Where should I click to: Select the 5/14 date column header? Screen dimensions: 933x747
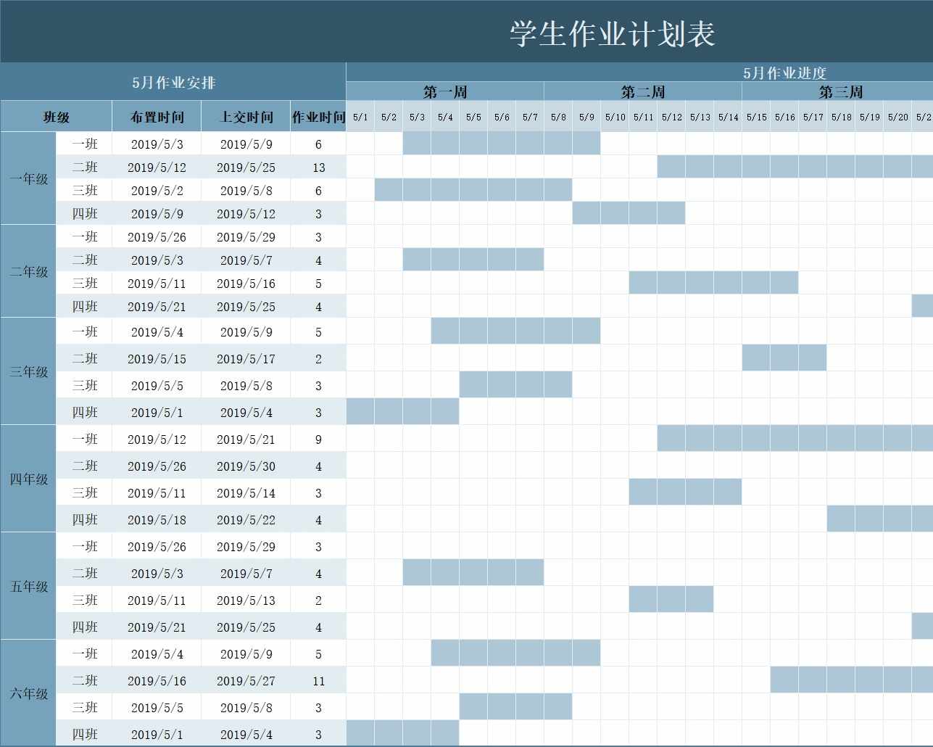tap(728, 115)
